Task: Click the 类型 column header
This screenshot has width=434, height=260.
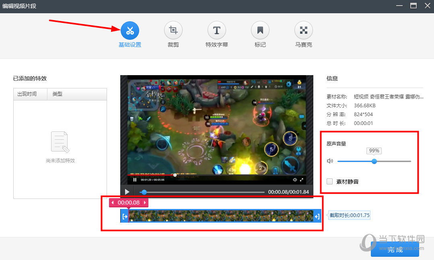Action: 57,94
